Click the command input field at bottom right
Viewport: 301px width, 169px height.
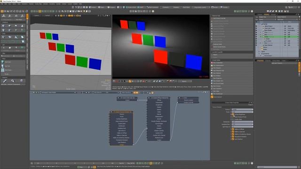click(277, 167)
